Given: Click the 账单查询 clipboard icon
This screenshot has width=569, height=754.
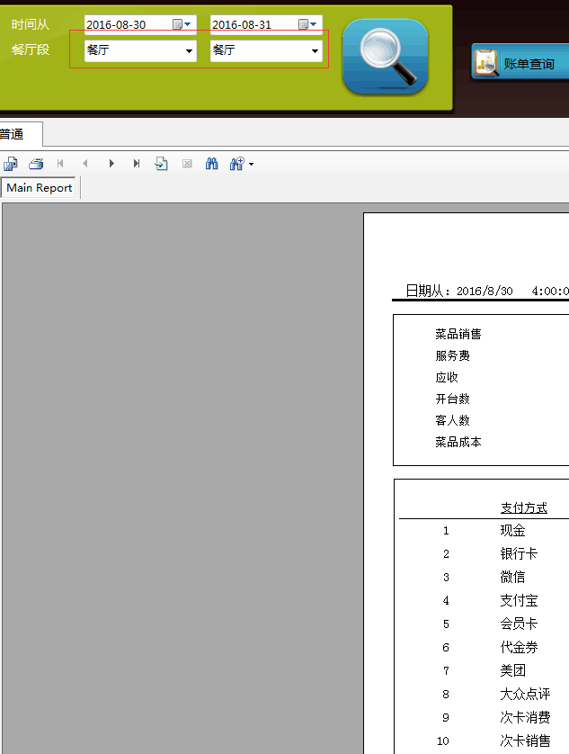Looking at the screenshot, I should point(486,62).
